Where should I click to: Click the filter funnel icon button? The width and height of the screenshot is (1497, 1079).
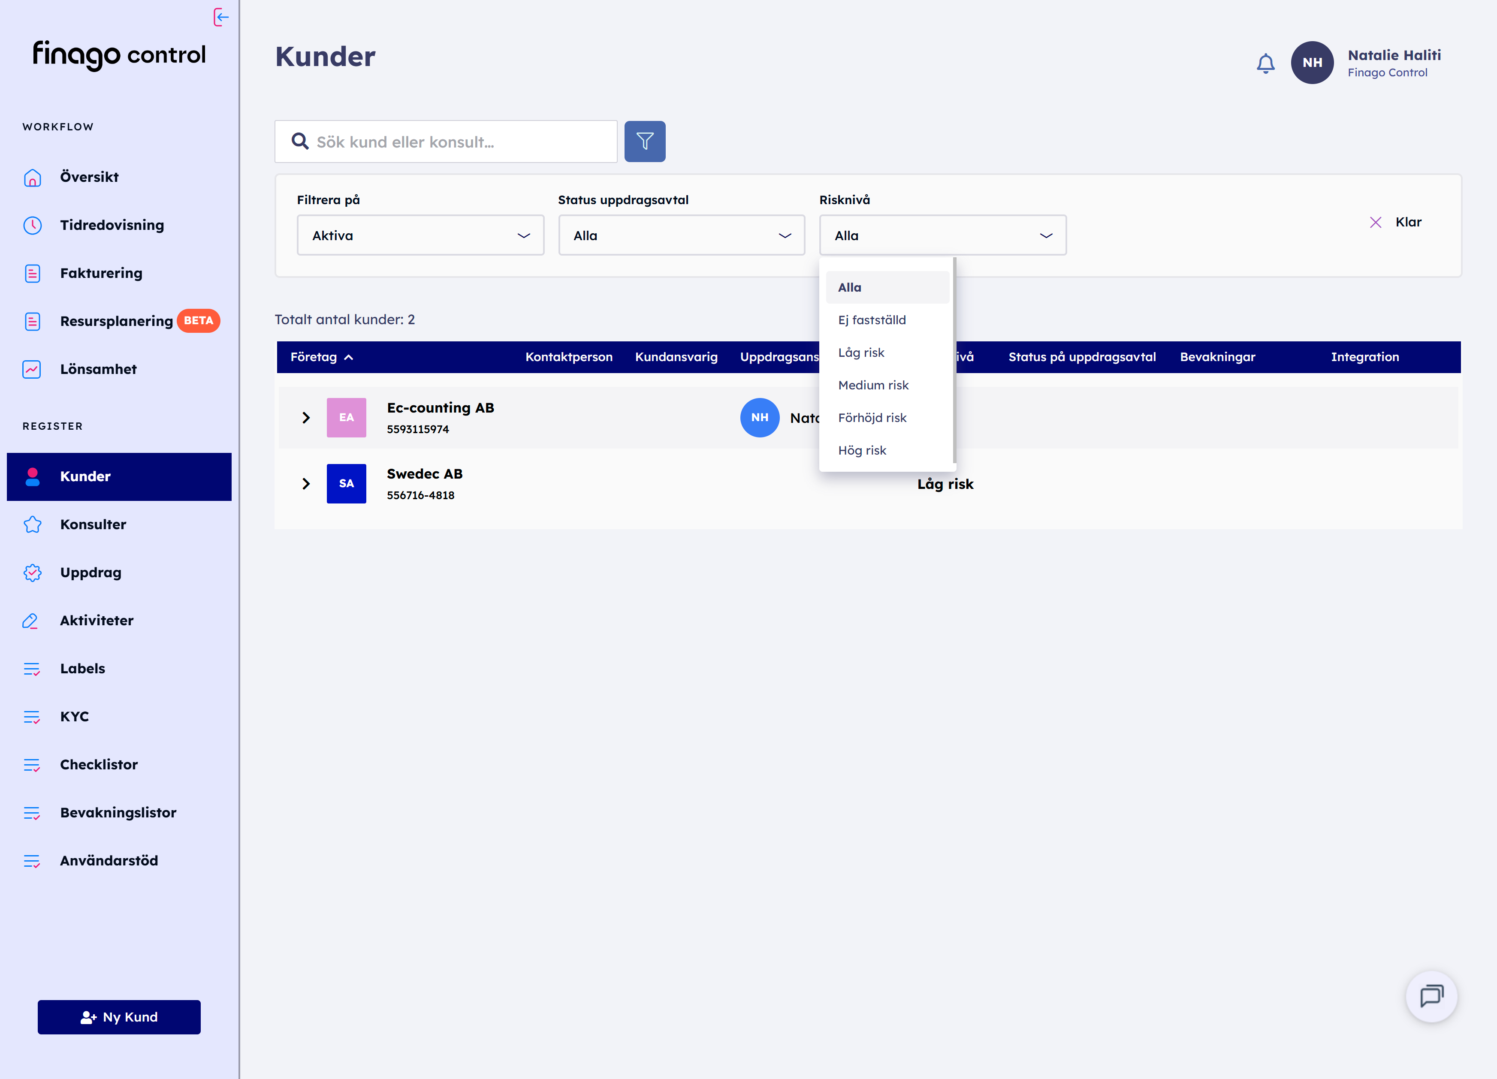644,141
